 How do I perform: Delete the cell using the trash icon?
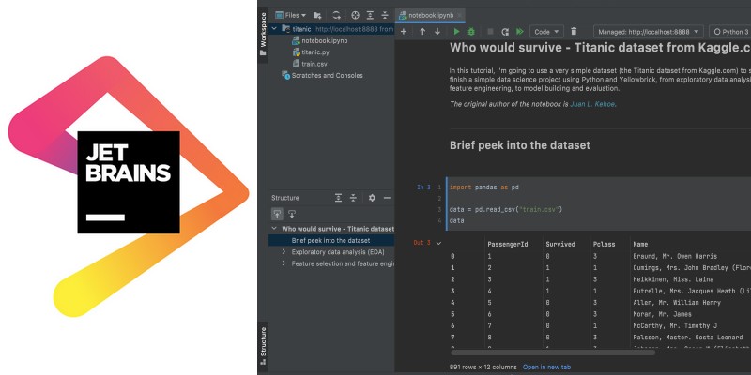click(574, 32)
